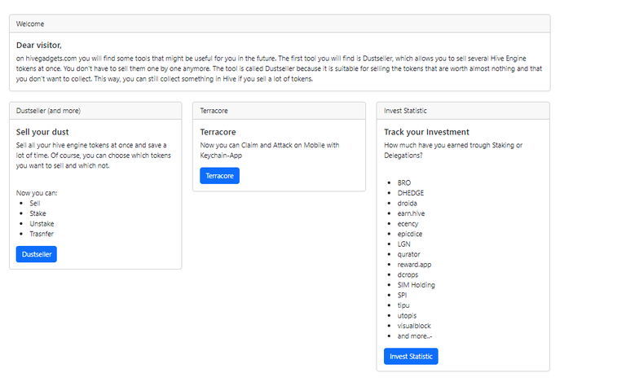The height and width of the screenshot is (382, 626).
Task: Click the epicdice list entry
Action: coord(410,234)
